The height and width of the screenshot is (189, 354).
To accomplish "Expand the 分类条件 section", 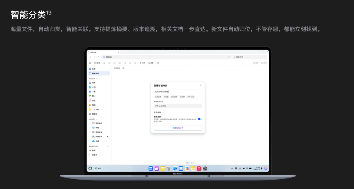I will [159, 112].
